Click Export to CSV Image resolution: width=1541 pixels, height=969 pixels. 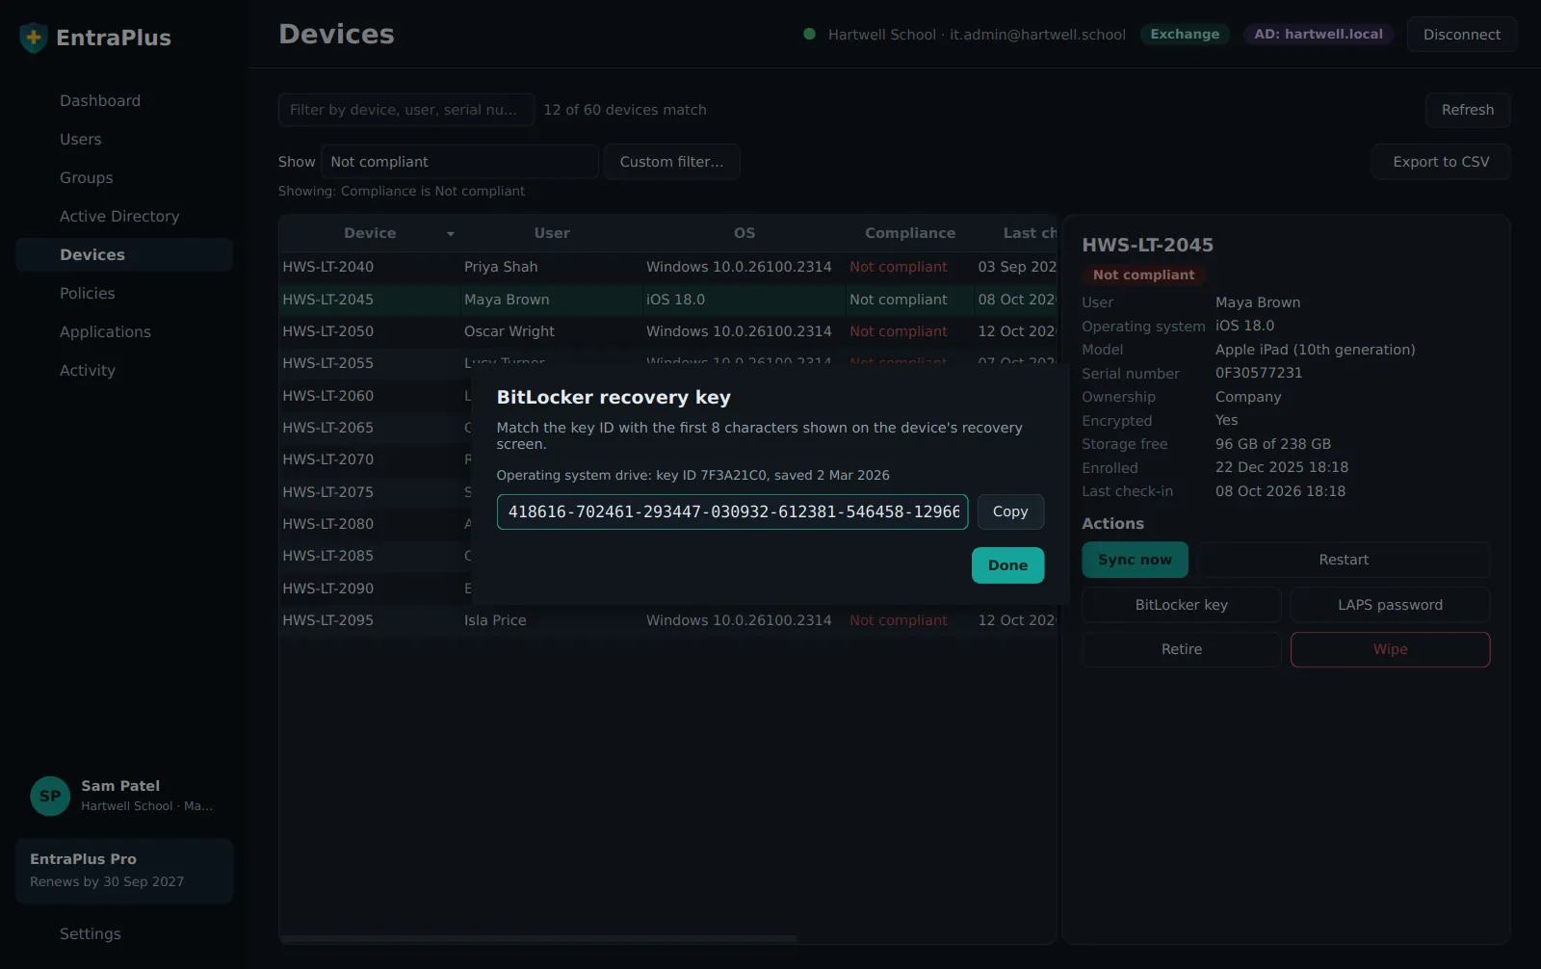tap(1441, 162)
